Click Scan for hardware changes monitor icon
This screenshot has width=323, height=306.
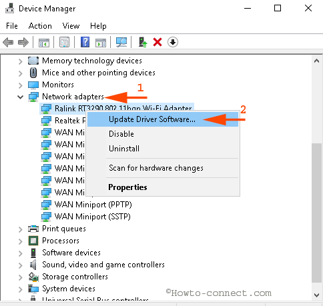coord(121,42)
